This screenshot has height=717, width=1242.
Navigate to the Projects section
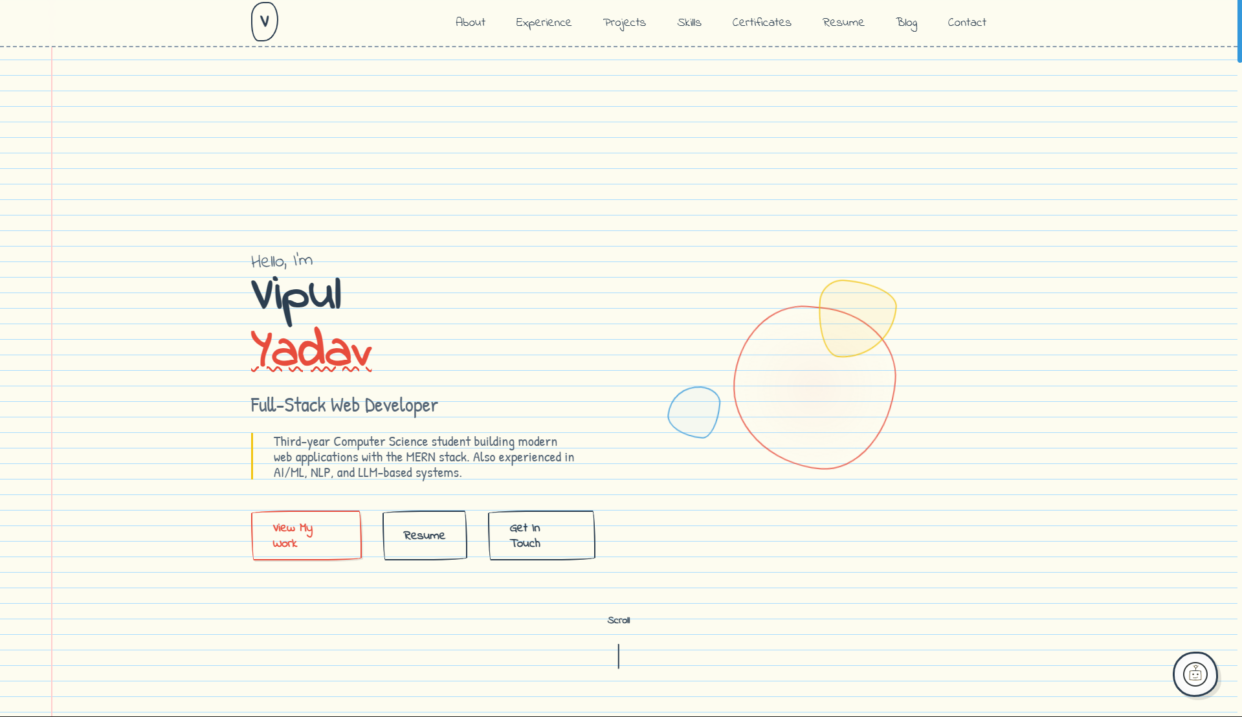click(624, 22)
